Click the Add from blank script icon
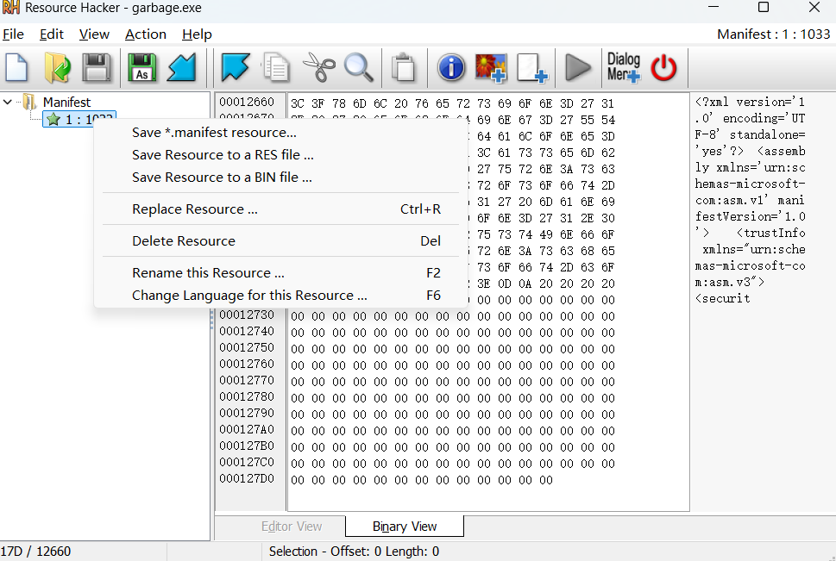The image size is (836, 561). point(532,68)
